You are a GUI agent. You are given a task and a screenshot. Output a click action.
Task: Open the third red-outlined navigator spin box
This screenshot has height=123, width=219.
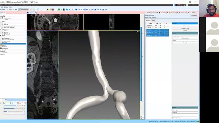coord(22,103)
